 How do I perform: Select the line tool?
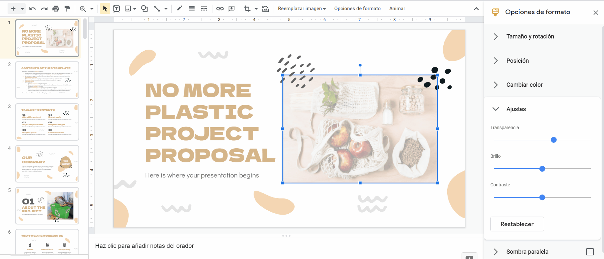click(157, 9)
